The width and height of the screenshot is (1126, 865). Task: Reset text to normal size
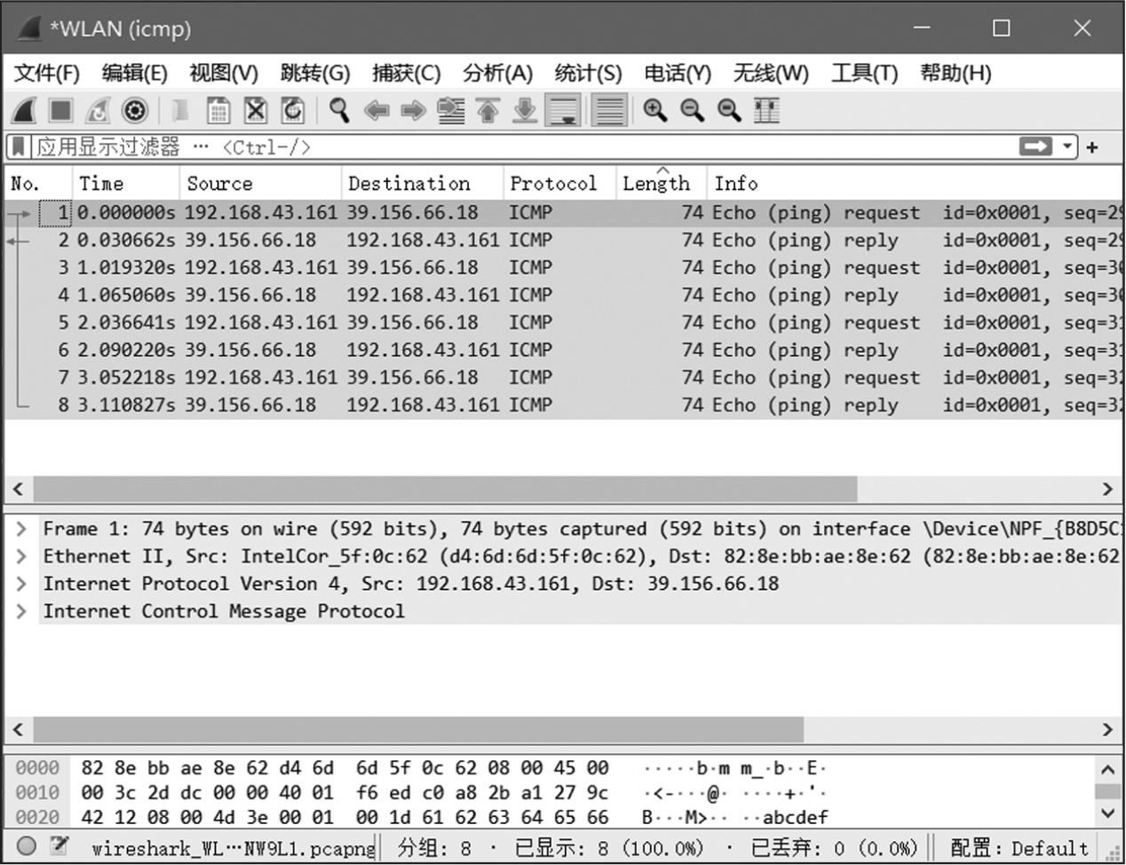[x=730, y=110]
